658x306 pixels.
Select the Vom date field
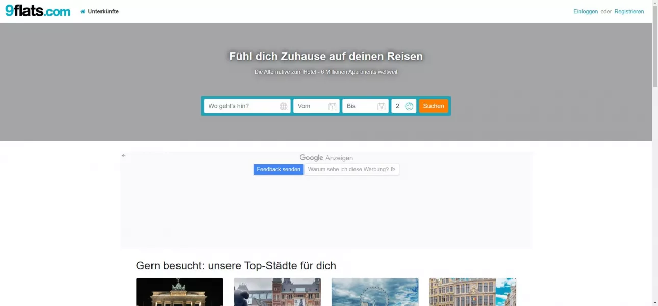click(316, 106)
